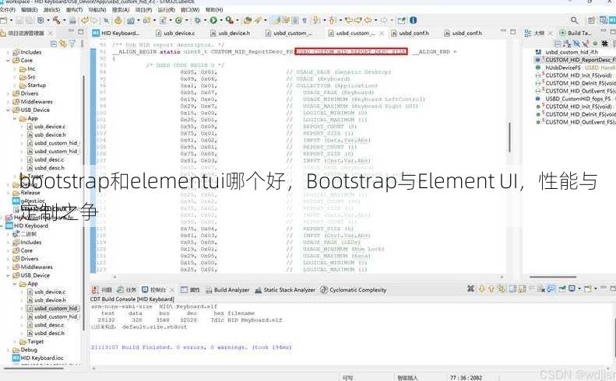Viewport: 616px width, 381px height.
Task: Click Back navigation yellow arrow icon
Action: point(368,20)
